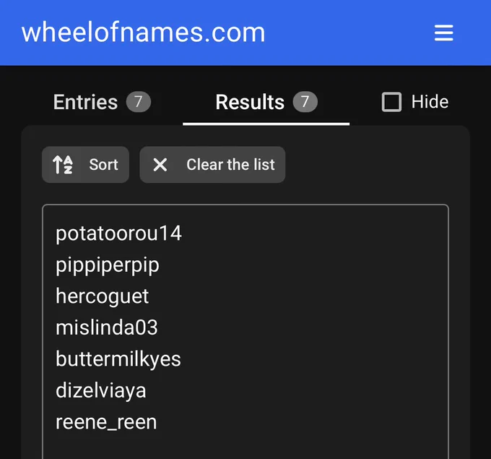The image size is (491, 459).
Task: Click the dizelviaya result entry
Action: [x=101, y=391]
